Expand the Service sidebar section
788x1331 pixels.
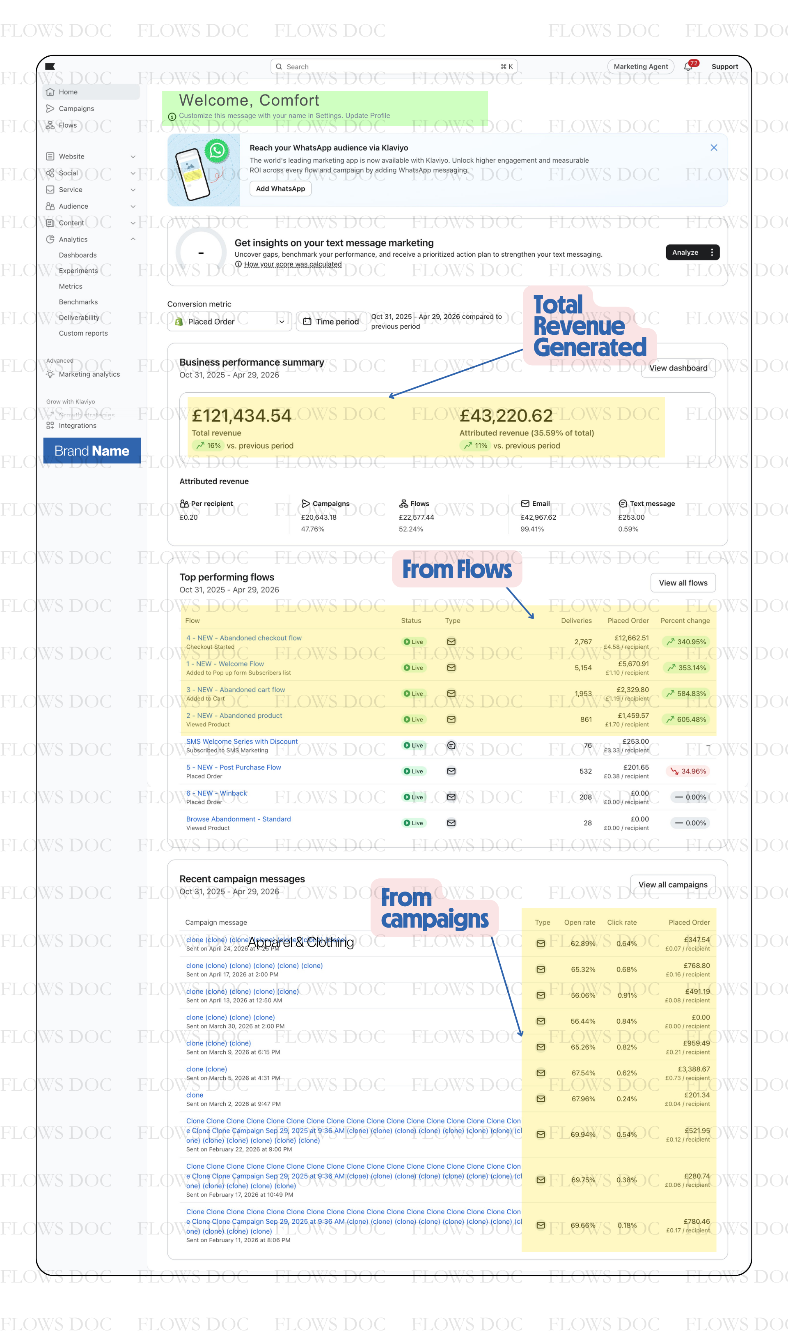[133, 190]
